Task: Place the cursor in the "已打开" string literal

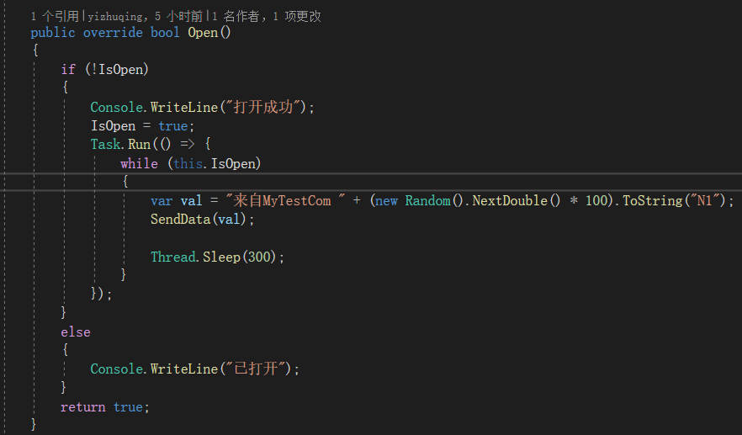Action: [x=256, y=369]
